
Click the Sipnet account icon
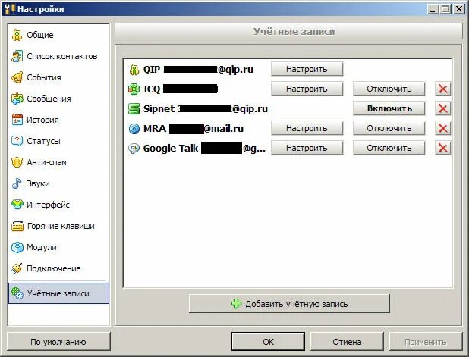134,108
